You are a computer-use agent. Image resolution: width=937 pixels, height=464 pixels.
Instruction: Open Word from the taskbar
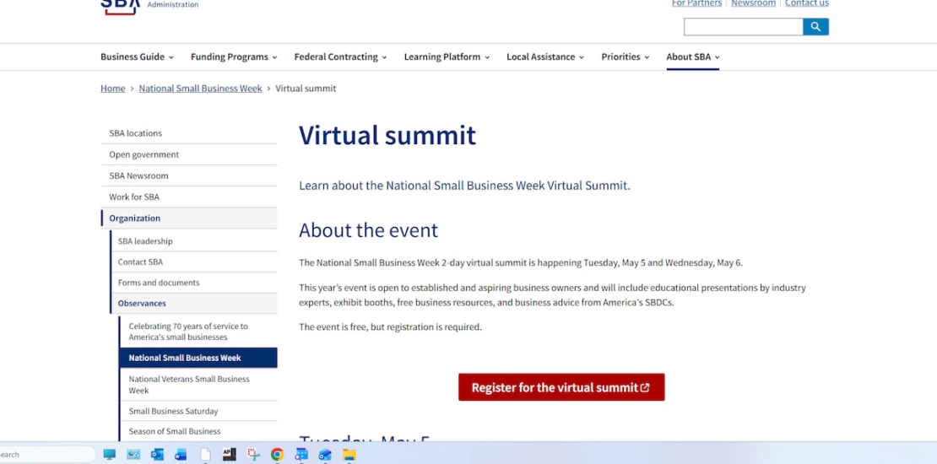(181, 455)
